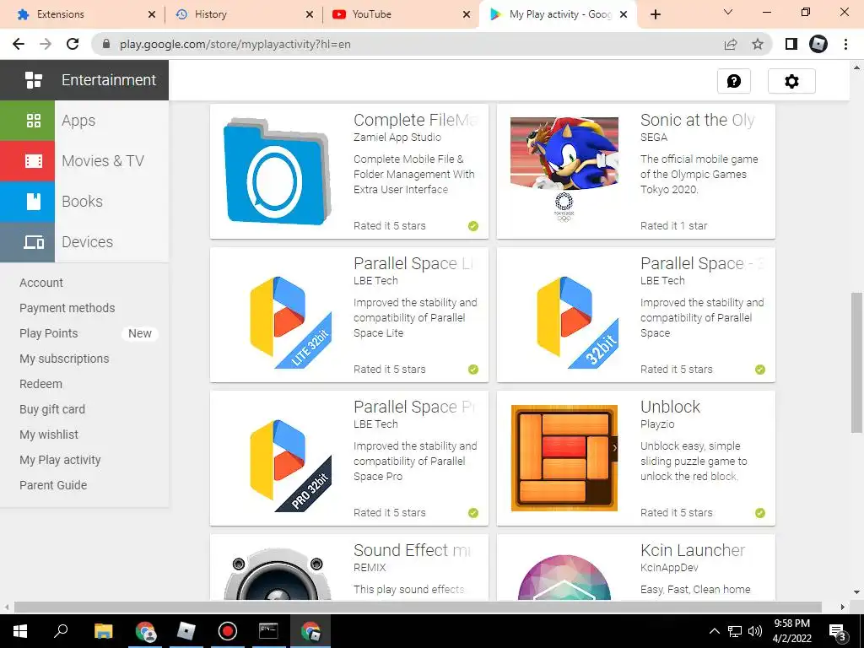
Task: Open the tab search chevron
Action: [728, 12]
